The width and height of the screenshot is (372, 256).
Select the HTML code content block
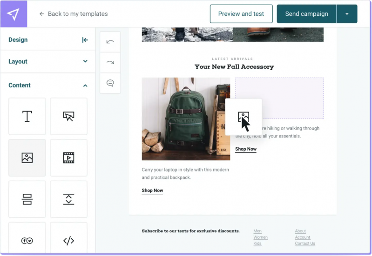tap(68, 240)
